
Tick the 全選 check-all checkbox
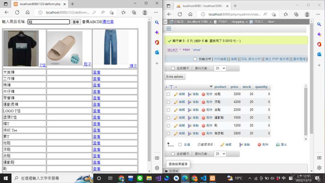tap(180, 145)
